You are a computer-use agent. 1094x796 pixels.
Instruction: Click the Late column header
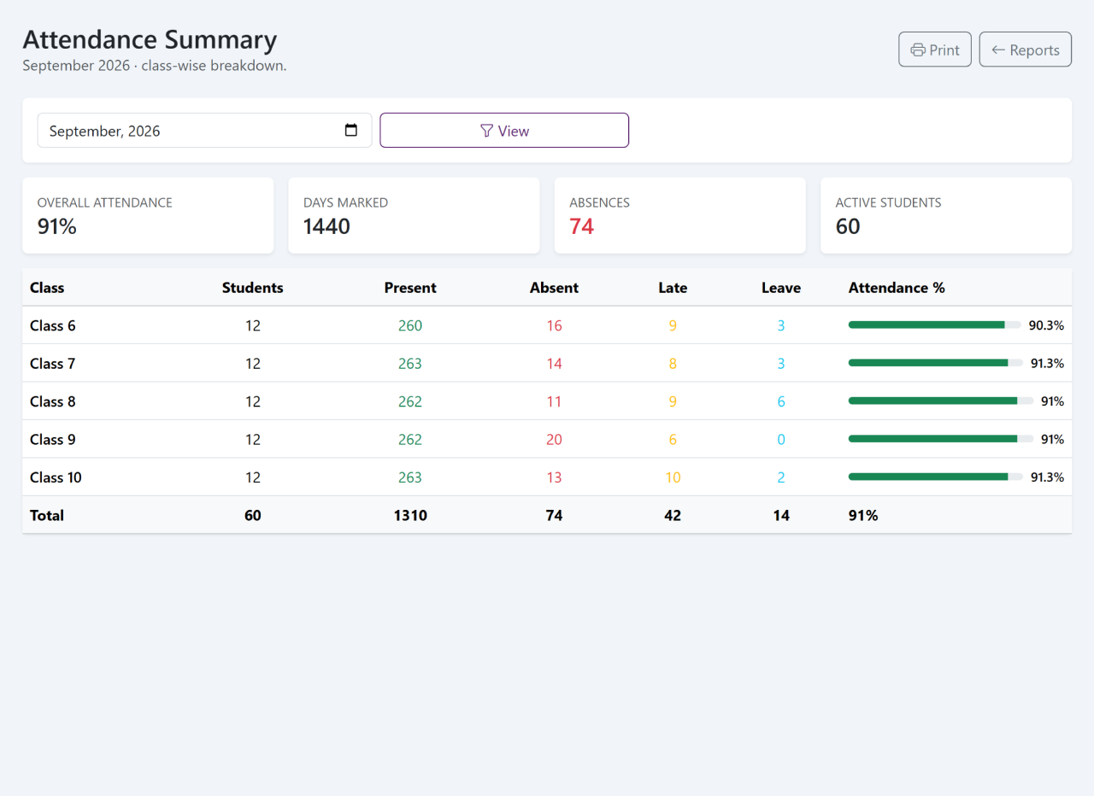(673, 288)
